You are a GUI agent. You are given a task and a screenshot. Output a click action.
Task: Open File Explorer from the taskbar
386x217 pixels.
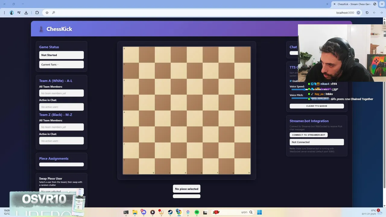[135, 212]
